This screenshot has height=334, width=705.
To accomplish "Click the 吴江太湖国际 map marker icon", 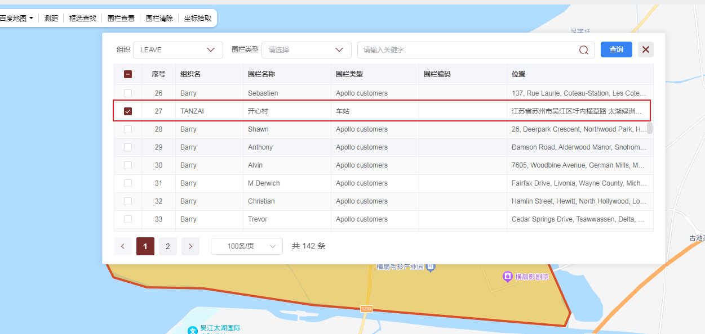I will [x=193, y=330].
